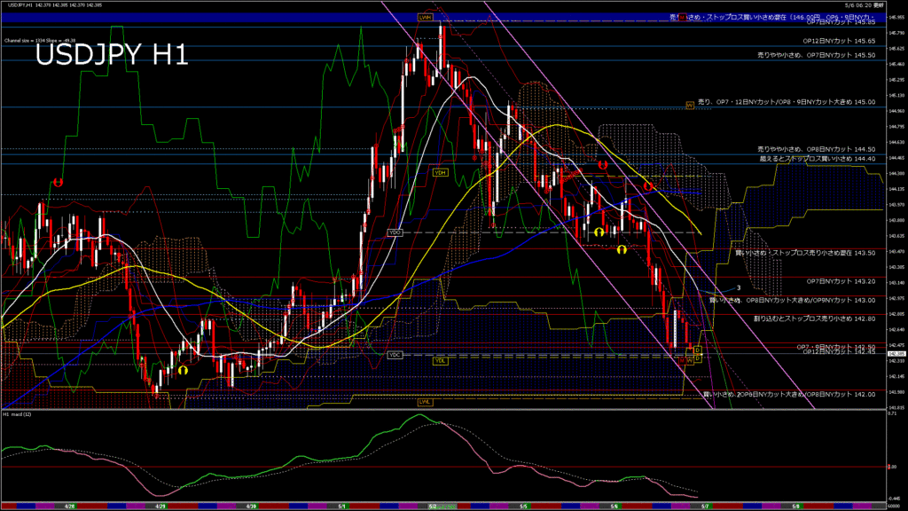Select the yellow horseshoe signal near the 4/29 low

point(183,370)
